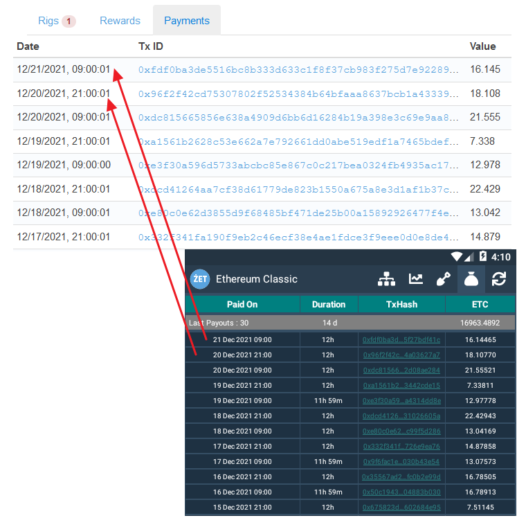Tap TxHash 0xe80c0e62...c99f5d286 in app
The height and width of the screenshot is (518, 517).
coord(401,431)
